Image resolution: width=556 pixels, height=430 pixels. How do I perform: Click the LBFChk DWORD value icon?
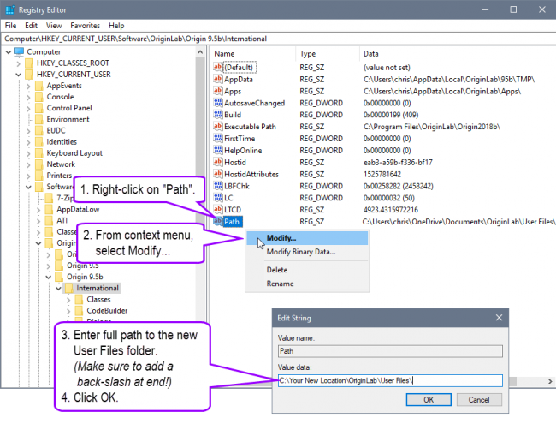(x=217, y=186)
